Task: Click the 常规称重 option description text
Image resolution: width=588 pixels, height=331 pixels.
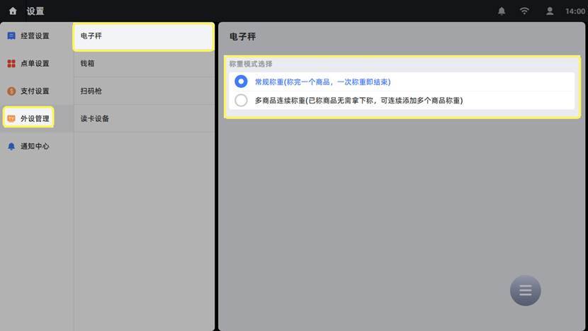Action: point(323,82)
